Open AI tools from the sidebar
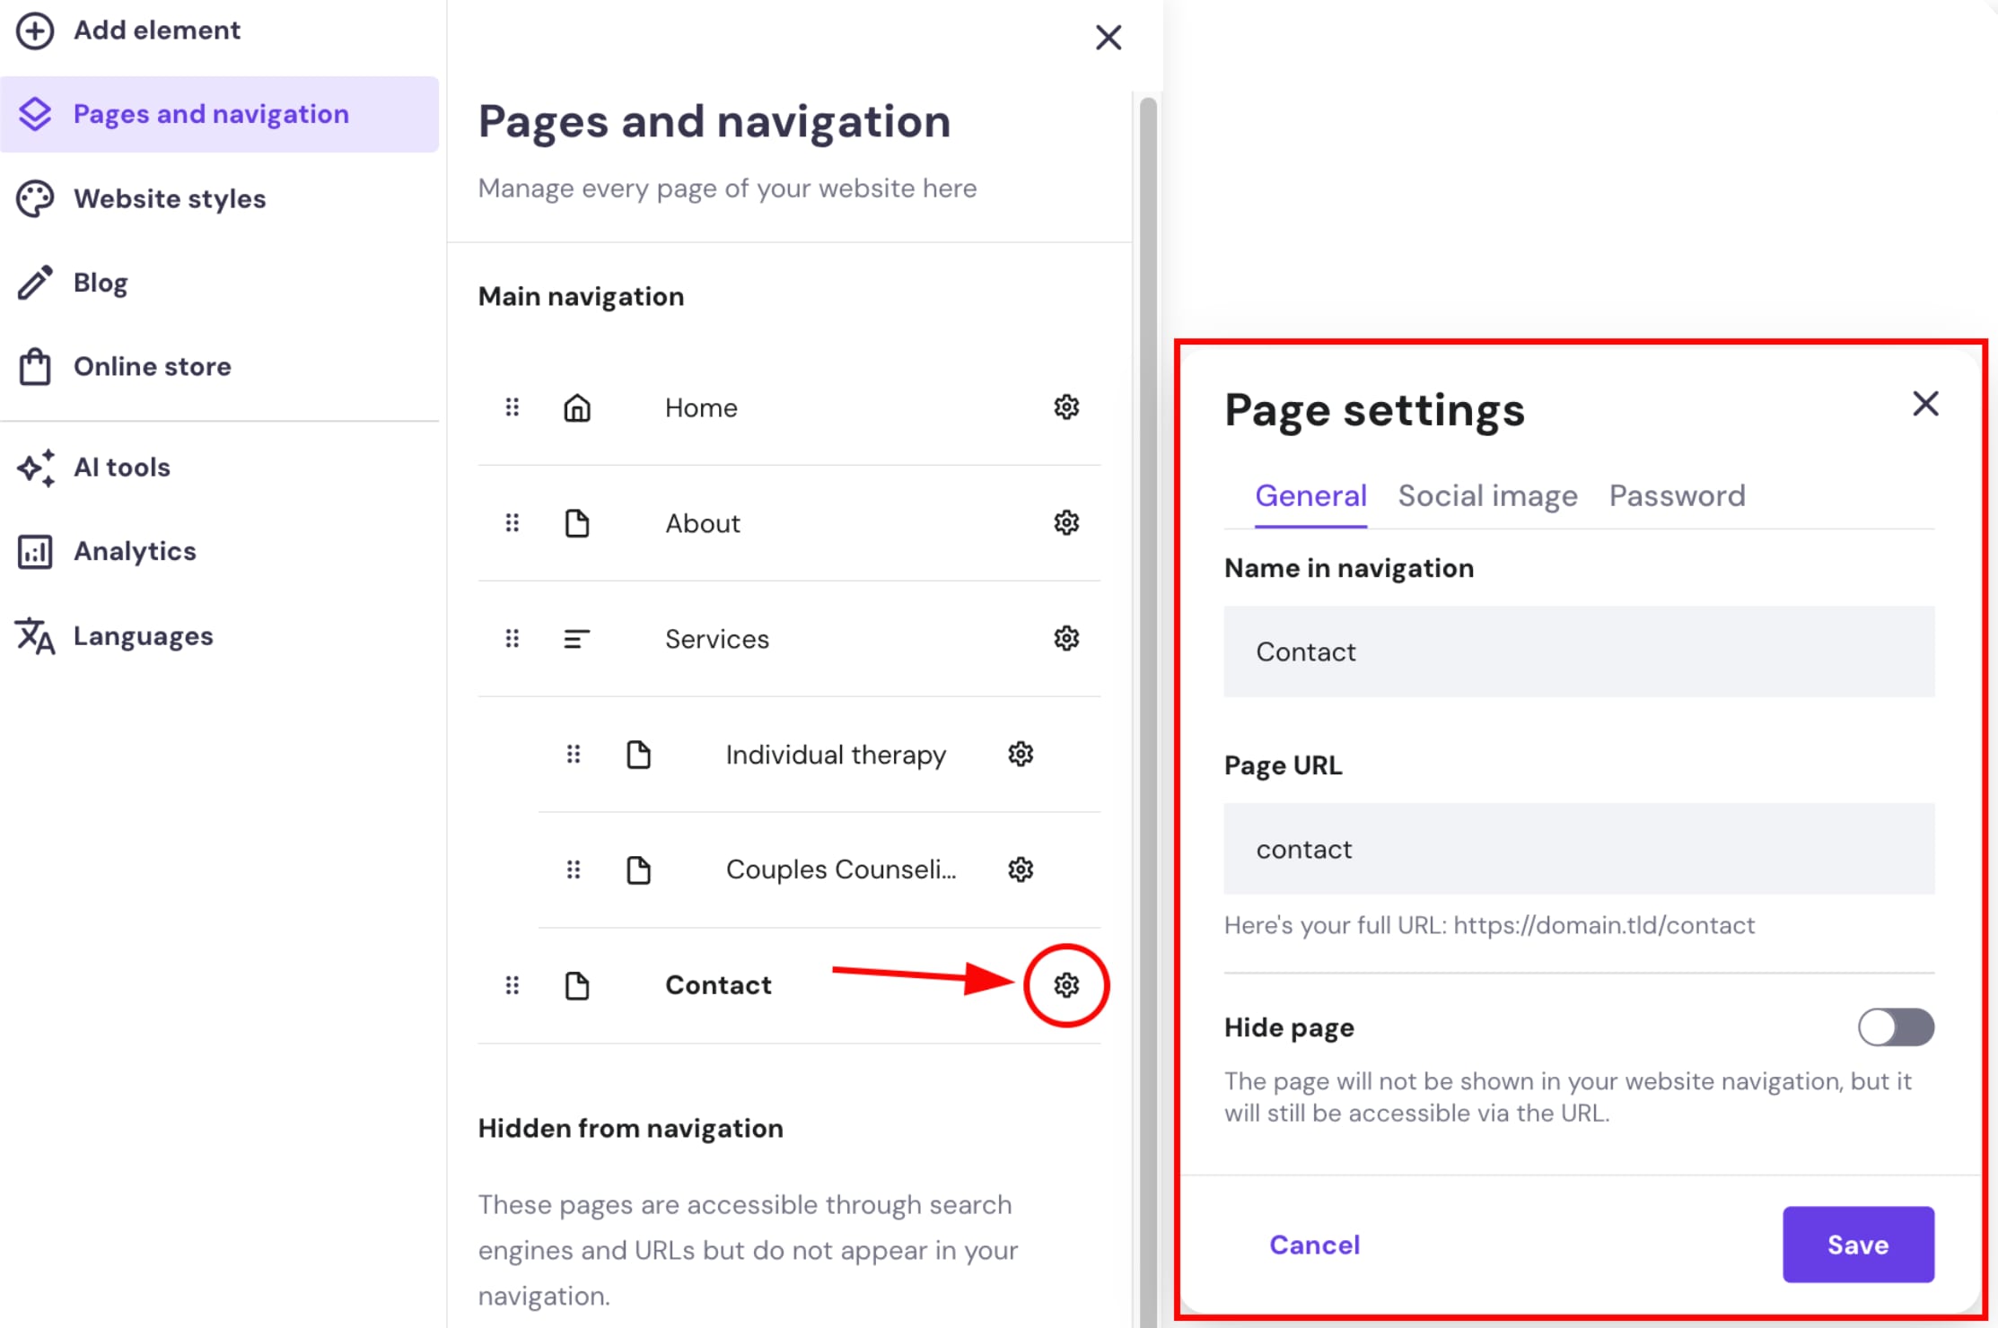Viewport: 1998px width, 1328px height. [x=122, y=467]
